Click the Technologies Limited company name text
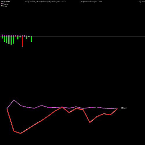 click(91, 2)
